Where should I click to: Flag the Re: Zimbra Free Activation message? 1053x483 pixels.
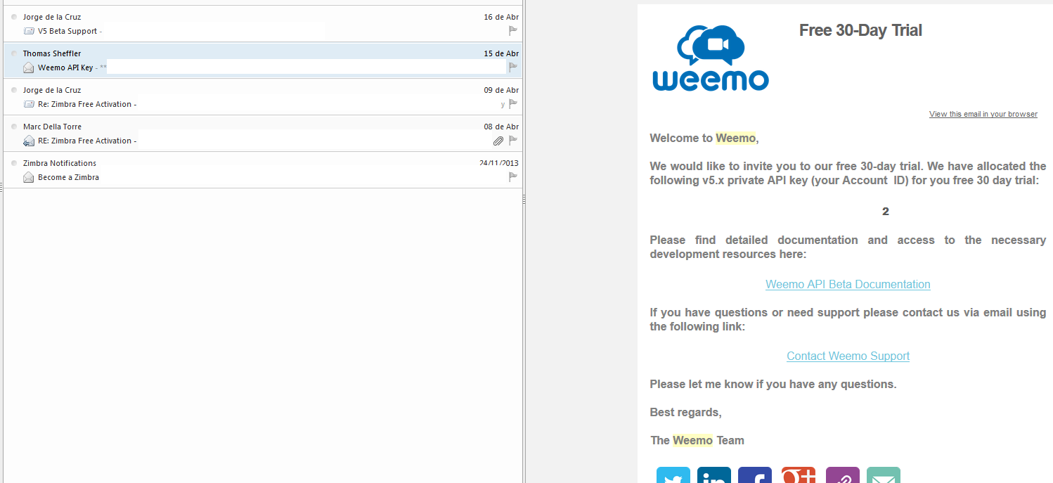[x=513, y=104]
